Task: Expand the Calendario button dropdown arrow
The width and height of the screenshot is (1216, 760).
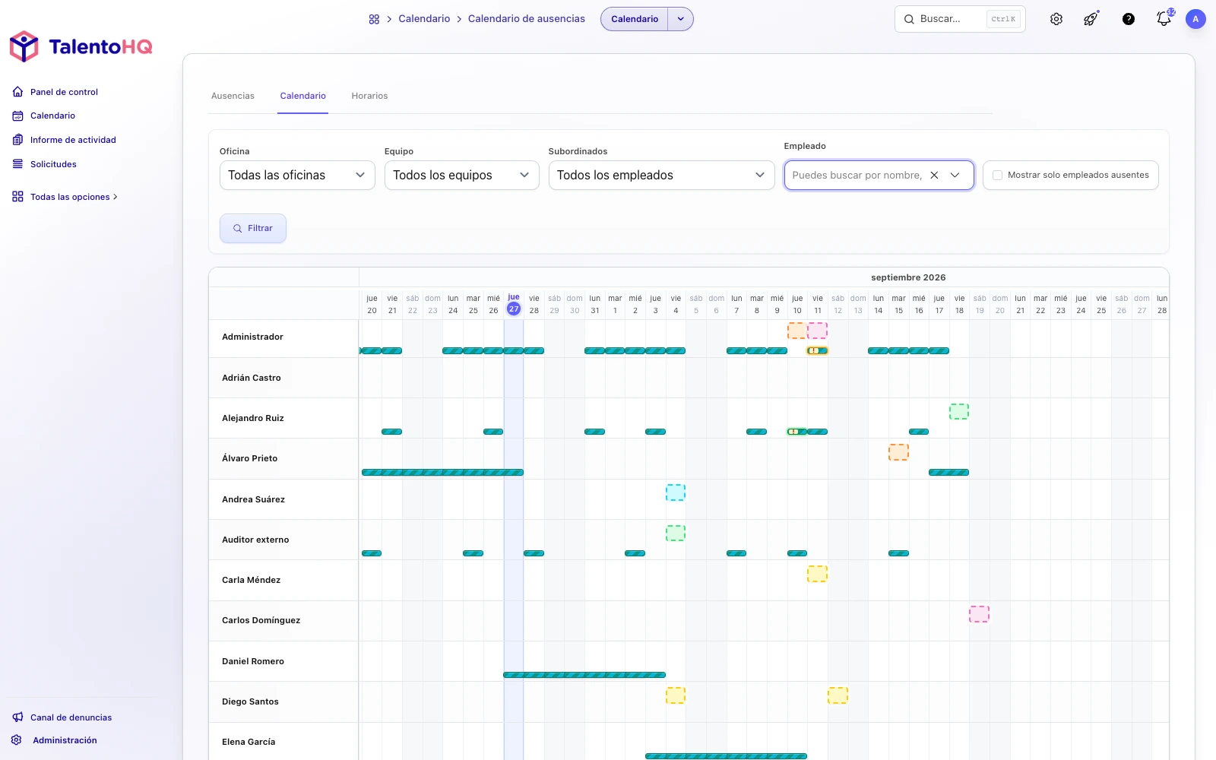Action: click(681, 19)
